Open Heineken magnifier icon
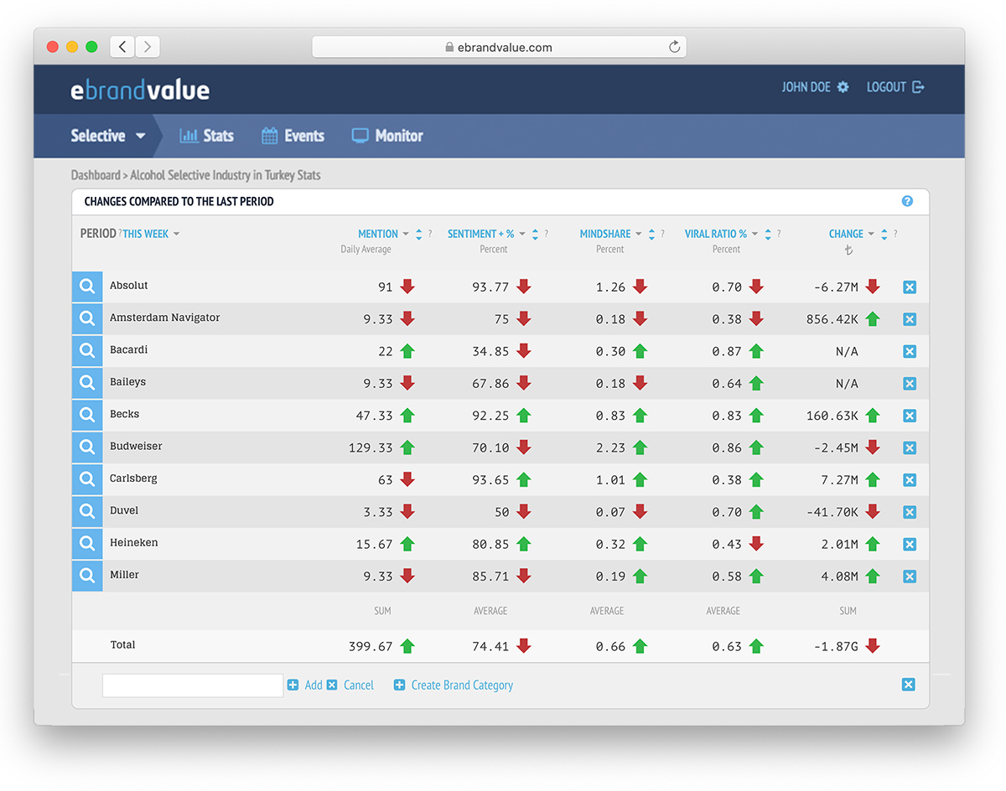1006x791 pixels. (x=87, y=544)
